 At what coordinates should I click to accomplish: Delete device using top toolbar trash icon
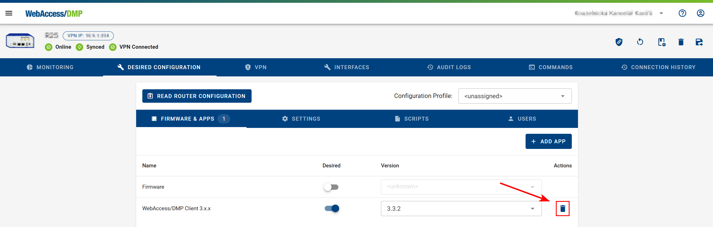pos(681,42)
